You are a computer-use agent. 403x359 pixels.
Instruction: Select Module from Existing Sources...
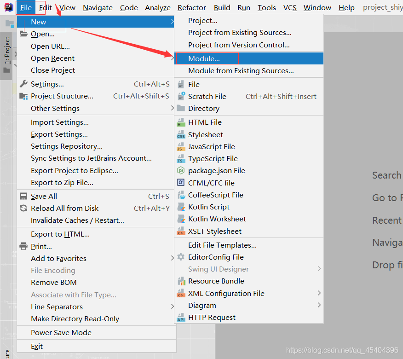pyautogui.click(x=249, y=71)
